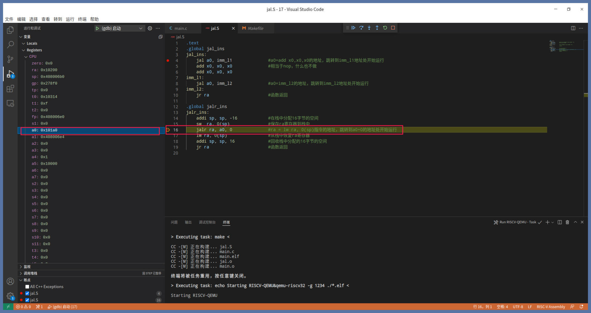Click the Step Into debug icon
The height and width of the screenshot is (313, 591).
point(369,28)
